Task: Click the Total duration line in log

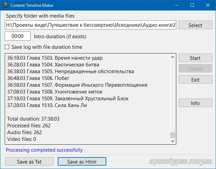Action: tap(33, 119)
